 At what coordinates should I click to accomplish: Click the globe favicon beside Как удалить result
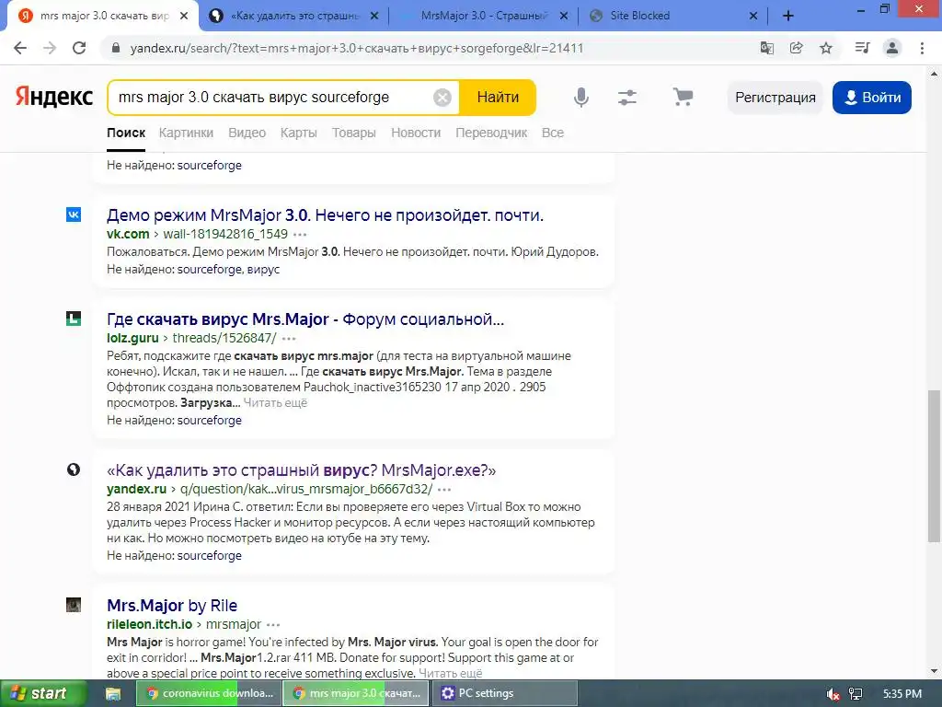point(74,469)
